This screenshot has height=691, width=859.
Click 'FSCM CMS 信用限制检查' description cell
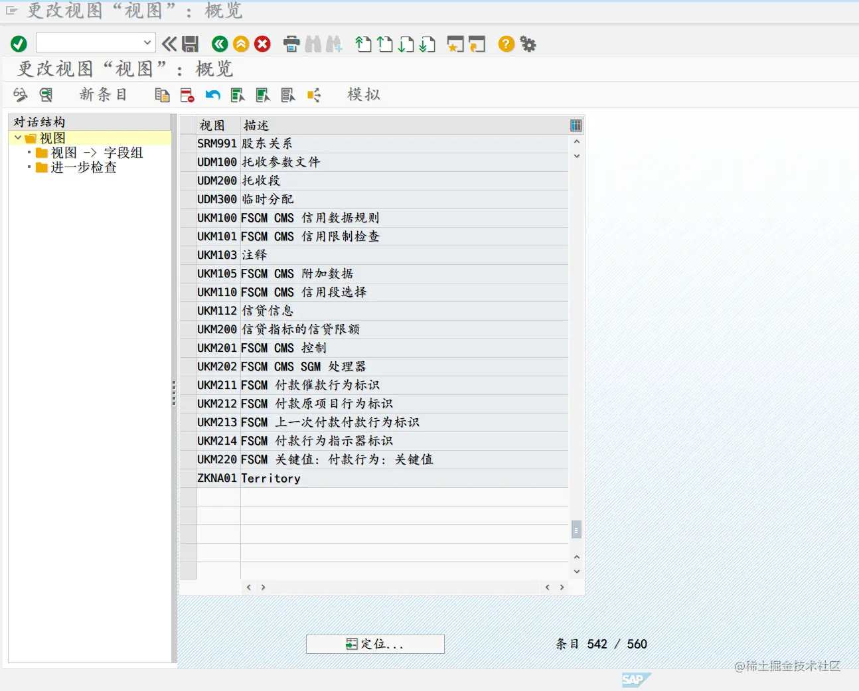(404, 236)
